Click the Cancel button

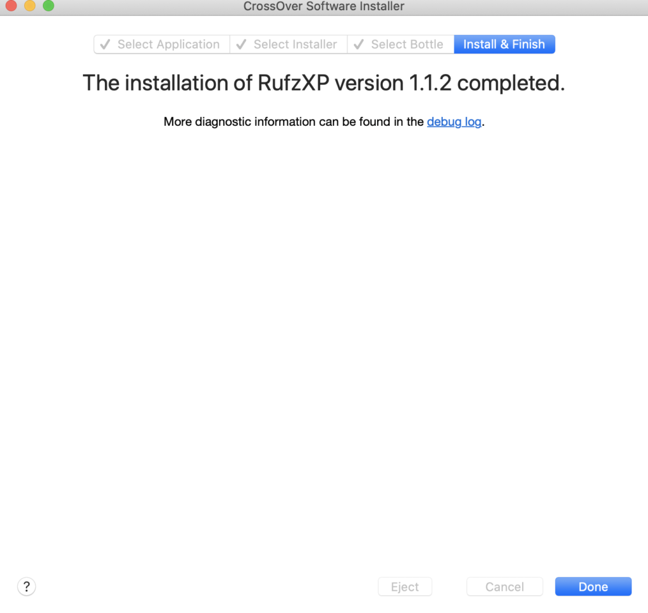click(x=504, y=587)
